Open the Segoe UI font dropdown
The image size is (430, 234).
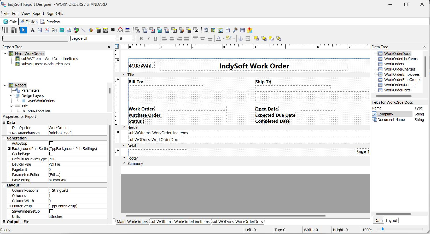tap(117, 38)
